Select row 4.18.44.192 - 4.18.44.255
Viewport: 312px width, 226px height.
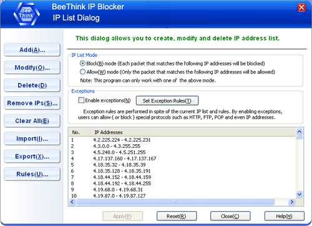click(182, 184)
